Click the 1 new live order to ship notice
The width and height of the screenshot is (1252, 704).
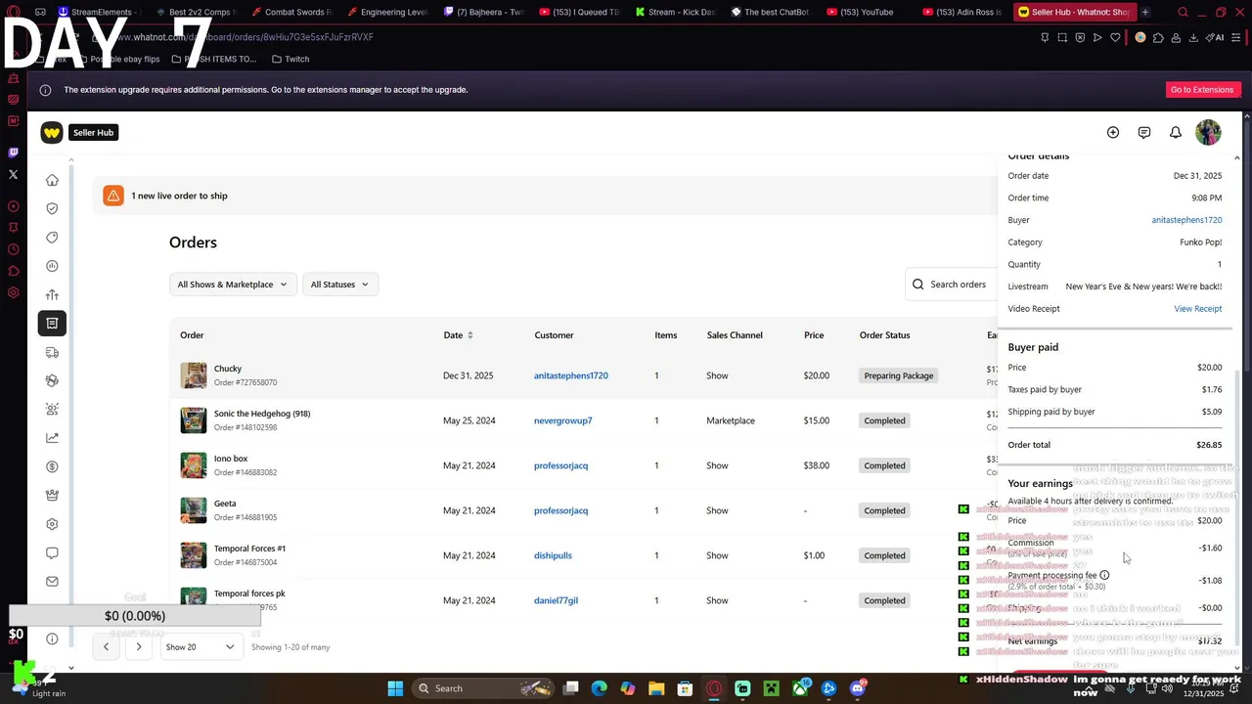coord(179,196)
